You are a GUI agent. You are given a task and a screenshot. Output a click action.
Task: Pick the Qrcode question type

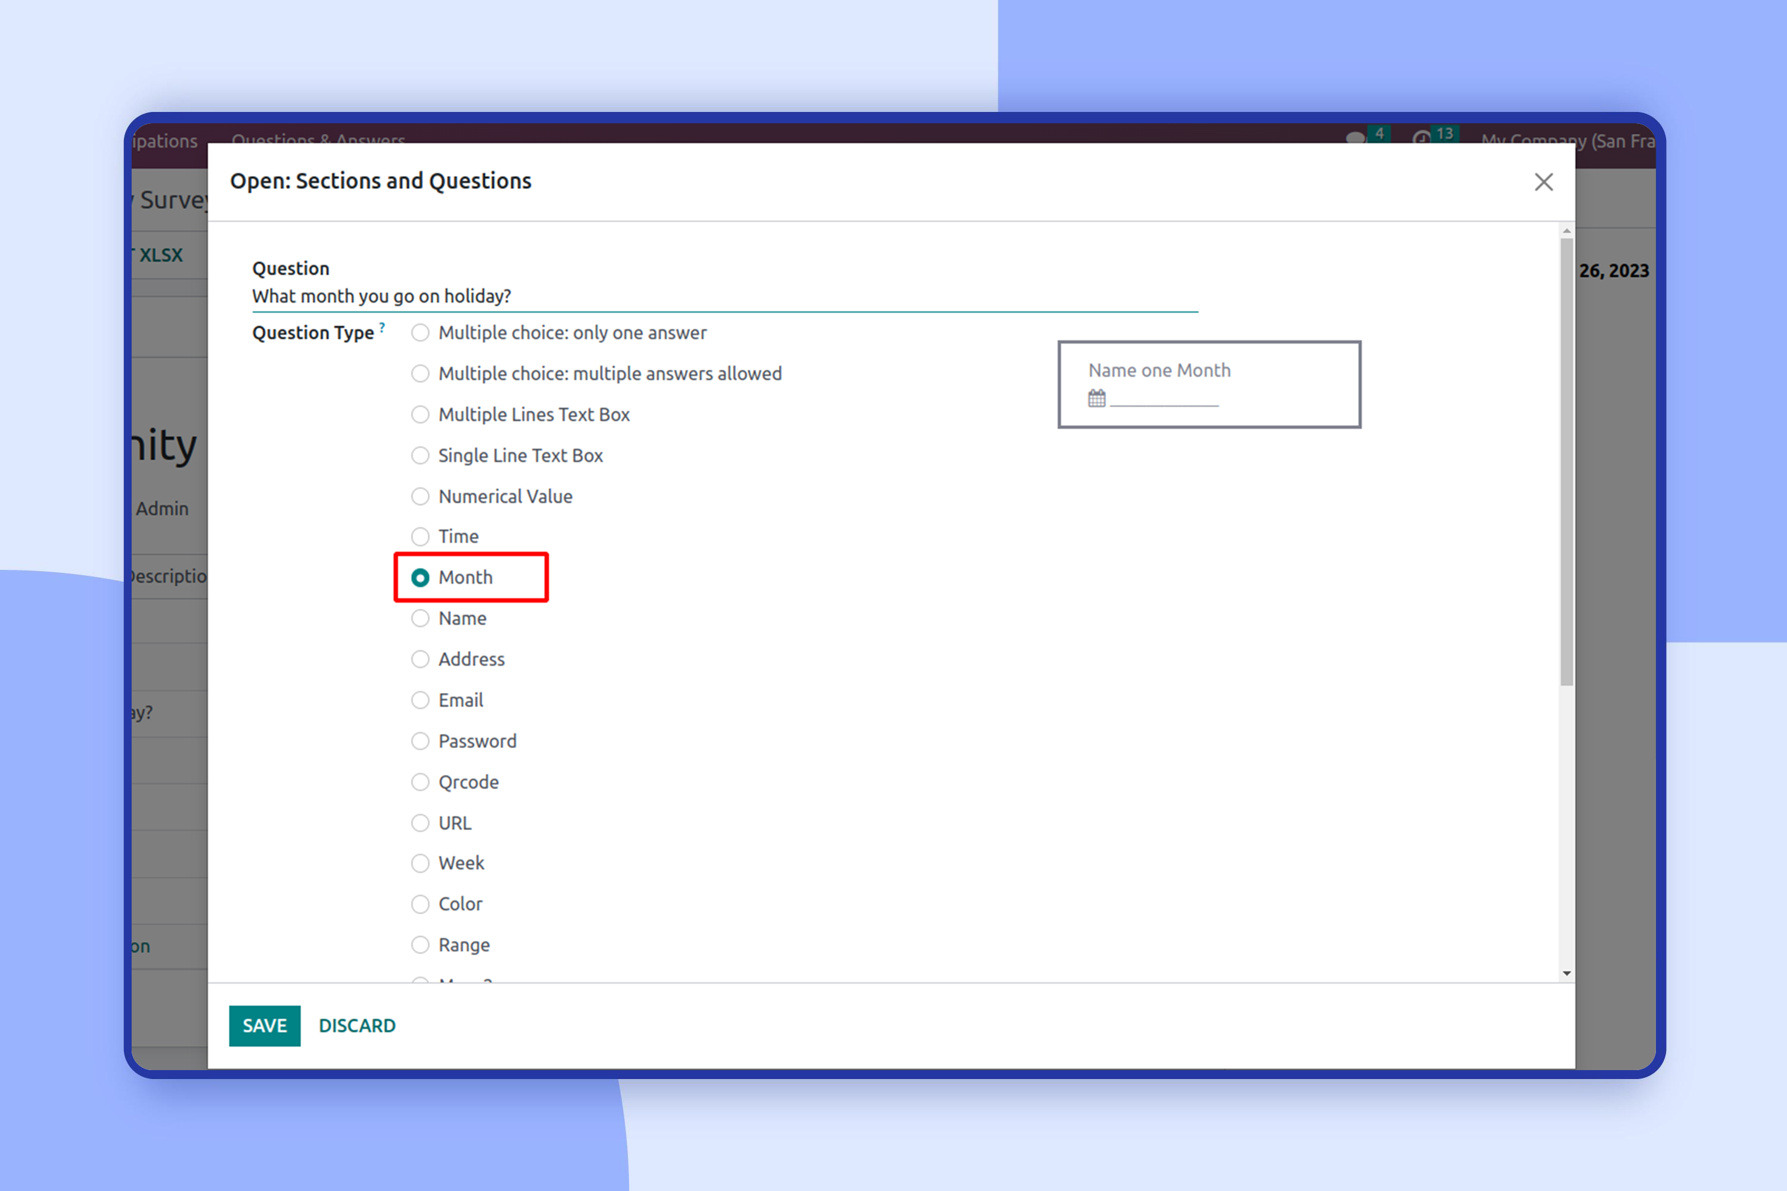(x=420, y=782)
